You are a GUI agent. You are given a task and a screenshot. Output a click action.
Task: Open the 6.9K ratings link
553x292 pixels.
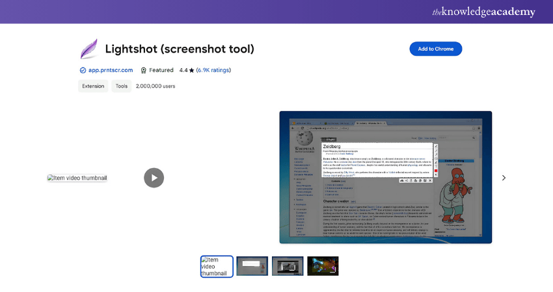pos(213,70)
